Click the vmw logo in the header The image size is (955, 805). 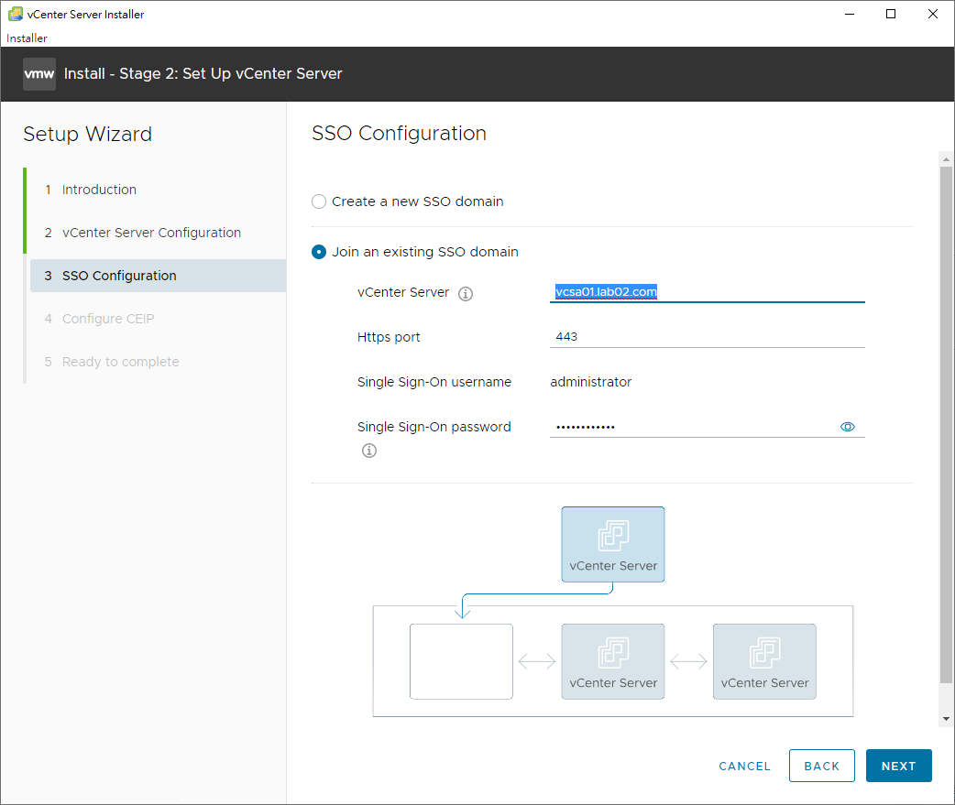tap(39, 74)
